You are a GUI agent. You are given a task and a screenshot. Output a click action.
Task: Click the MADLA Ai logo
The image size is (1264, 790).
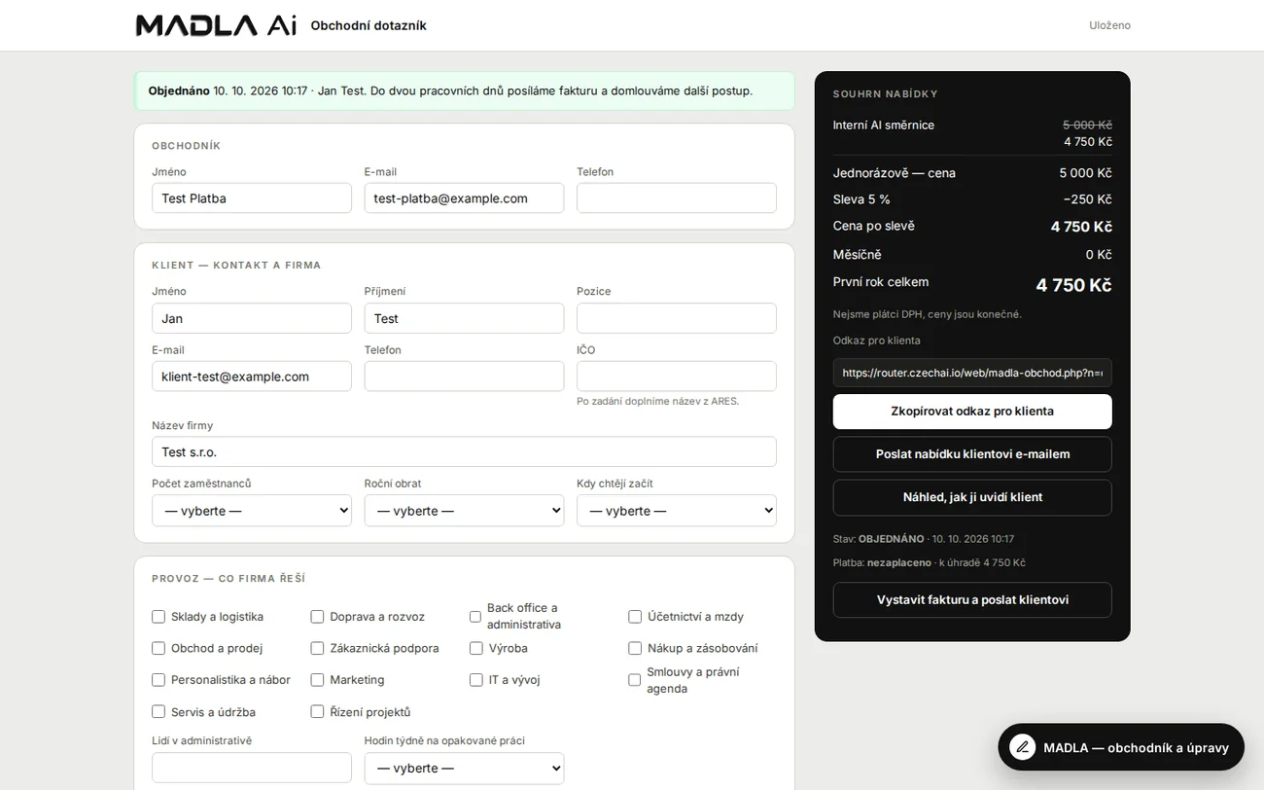[x=216, y=25]
